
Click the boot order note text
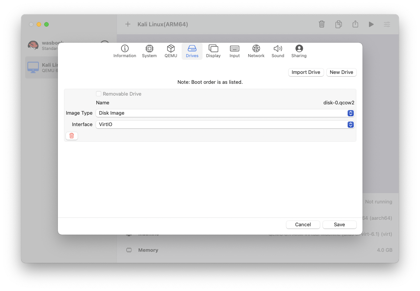click(210, 82)
